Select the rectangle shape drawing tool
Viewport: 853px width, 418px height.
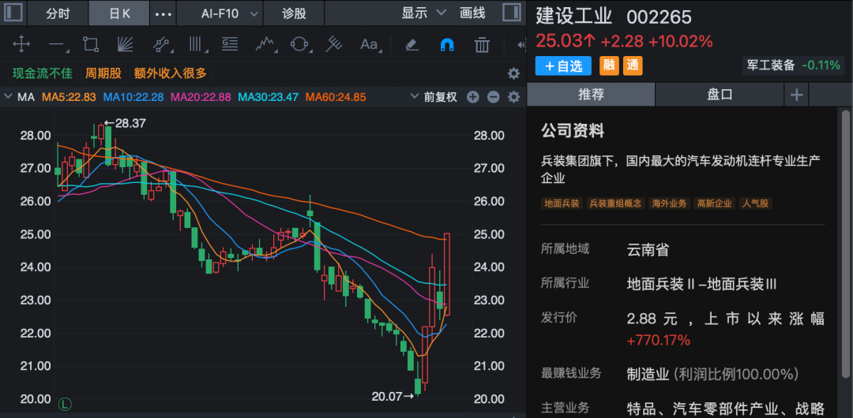[90, 44]
